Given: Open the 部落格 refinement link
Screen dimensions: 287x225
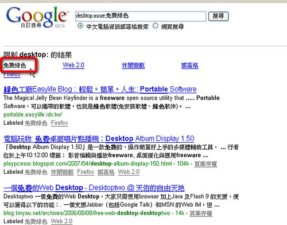Looking at the screenshot, I should pyautogui.click(x=189, y=66).
